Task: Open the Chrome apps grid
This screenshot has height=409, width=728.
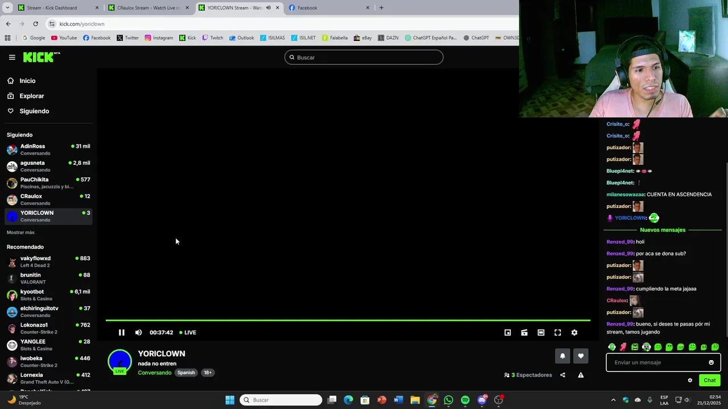Action: coord(7,38)
